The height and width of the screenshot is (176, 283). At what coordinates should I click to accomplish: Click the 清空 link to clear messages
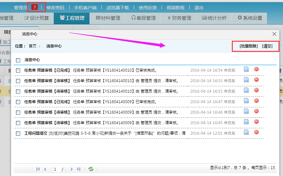tap(267, 46)
